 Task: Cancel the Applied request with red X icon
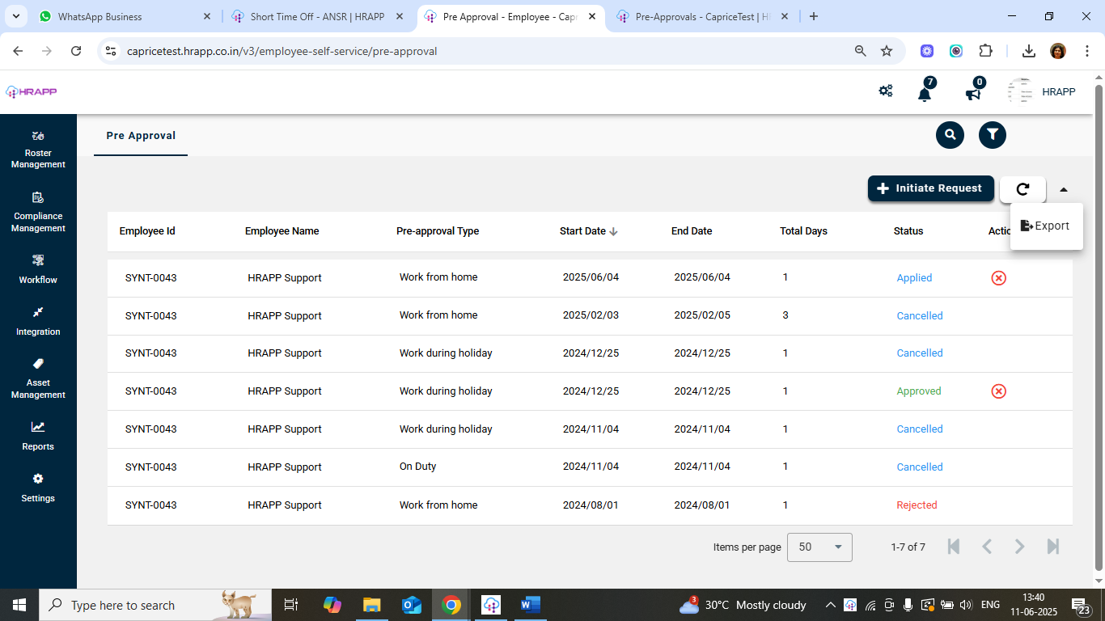[x=998, y=278]
